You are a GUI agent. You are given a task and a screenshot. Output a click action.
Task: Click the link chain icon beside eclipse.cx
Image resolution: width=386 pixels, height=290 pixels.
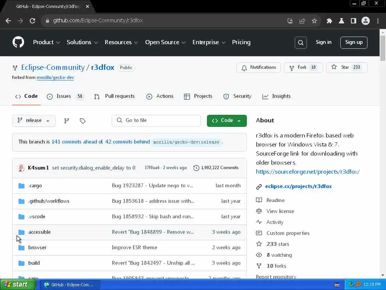[259, 187]
